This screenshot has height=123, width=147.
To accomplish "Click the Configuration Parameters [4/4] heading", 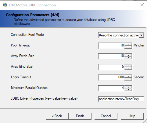I will coord(33,15).
